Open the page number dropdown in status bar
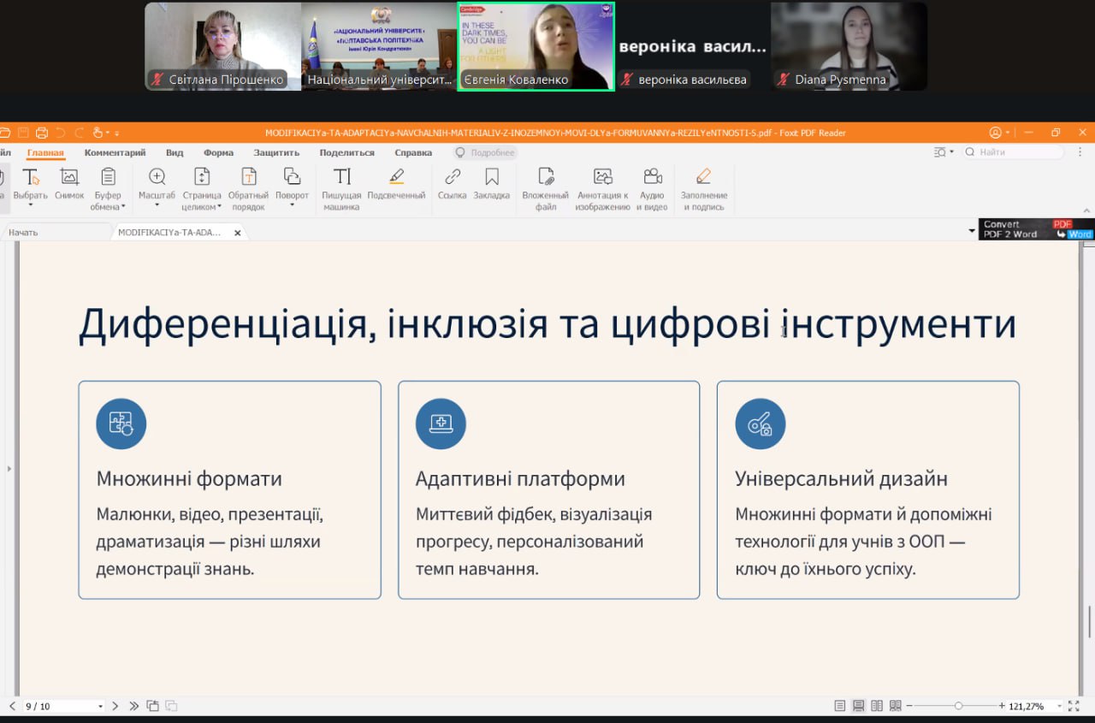Screen dimensions: 1095x723 (x=100, y=707)
